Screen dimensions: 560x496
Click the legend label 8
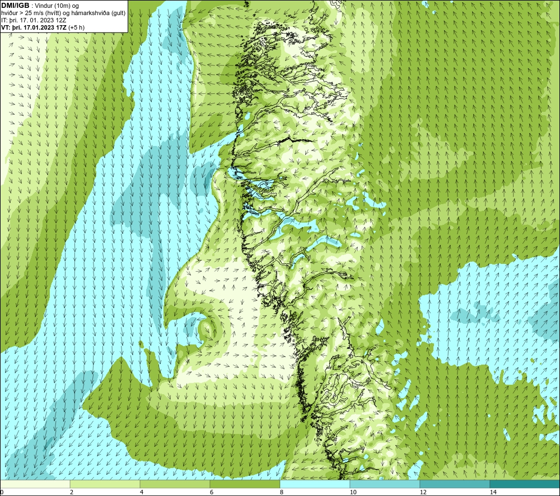click(x=282, y=492)
